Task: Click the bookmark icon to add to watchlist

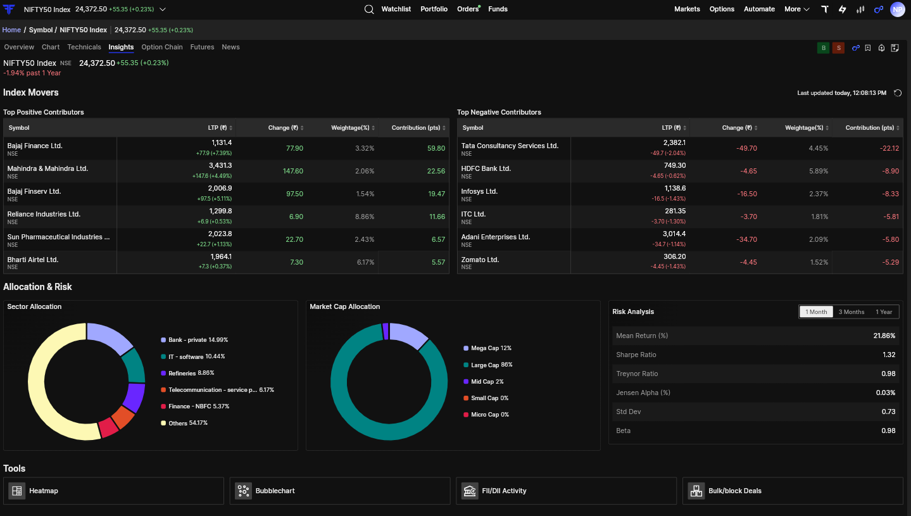Action: tap(868, 48)
